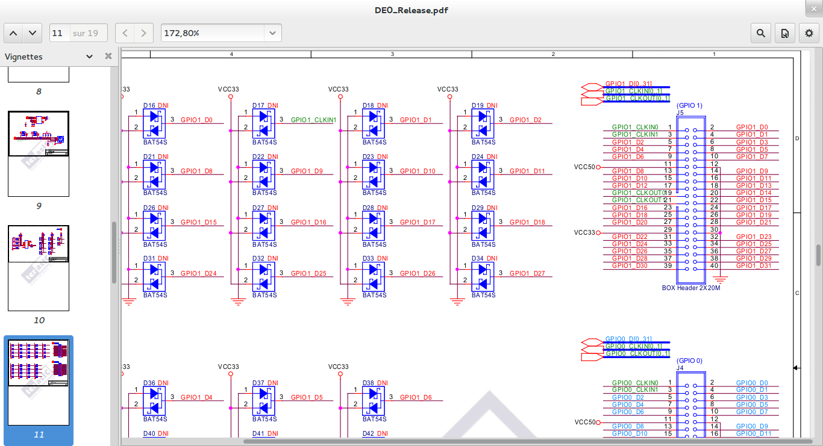This screenshot has width=823, height=446.
Task: Select page 10 thumbnail
Action: click(39, 268)
